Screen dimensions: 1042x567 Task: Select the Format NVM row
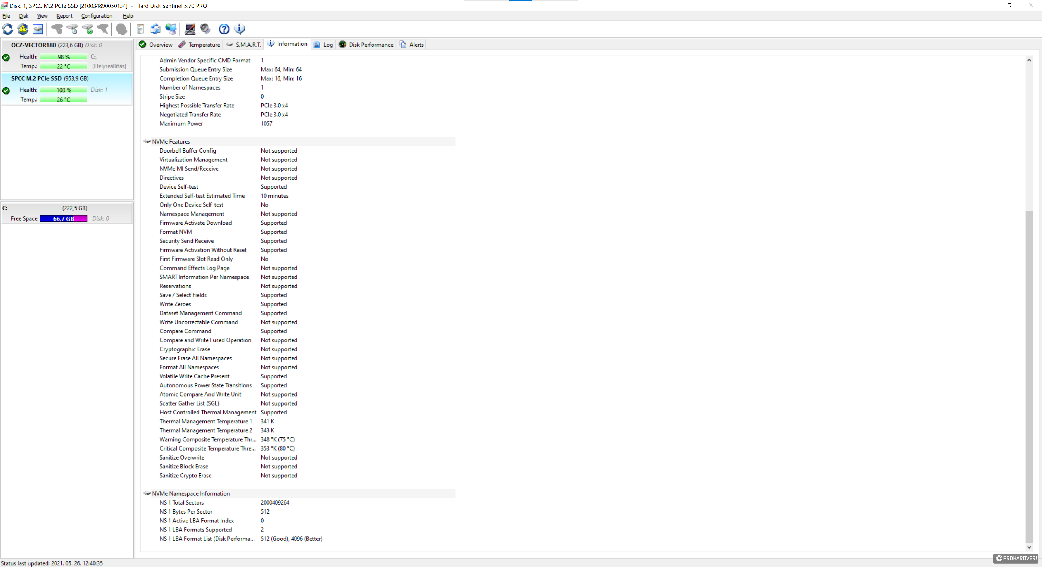299,232
